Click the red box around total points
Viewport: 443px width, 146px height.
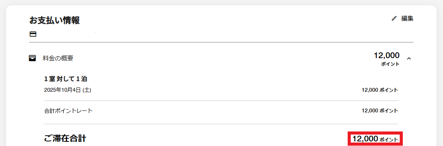click(x=375, y=139)
